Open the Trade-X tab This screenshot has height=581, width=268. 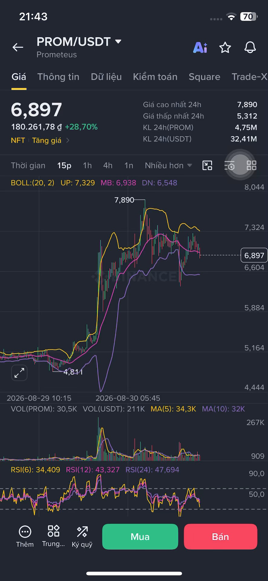coord(250,77)
